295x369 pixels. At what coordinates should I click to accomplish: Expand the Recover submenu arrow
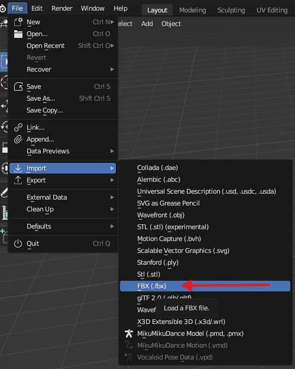tap(112, 69)
